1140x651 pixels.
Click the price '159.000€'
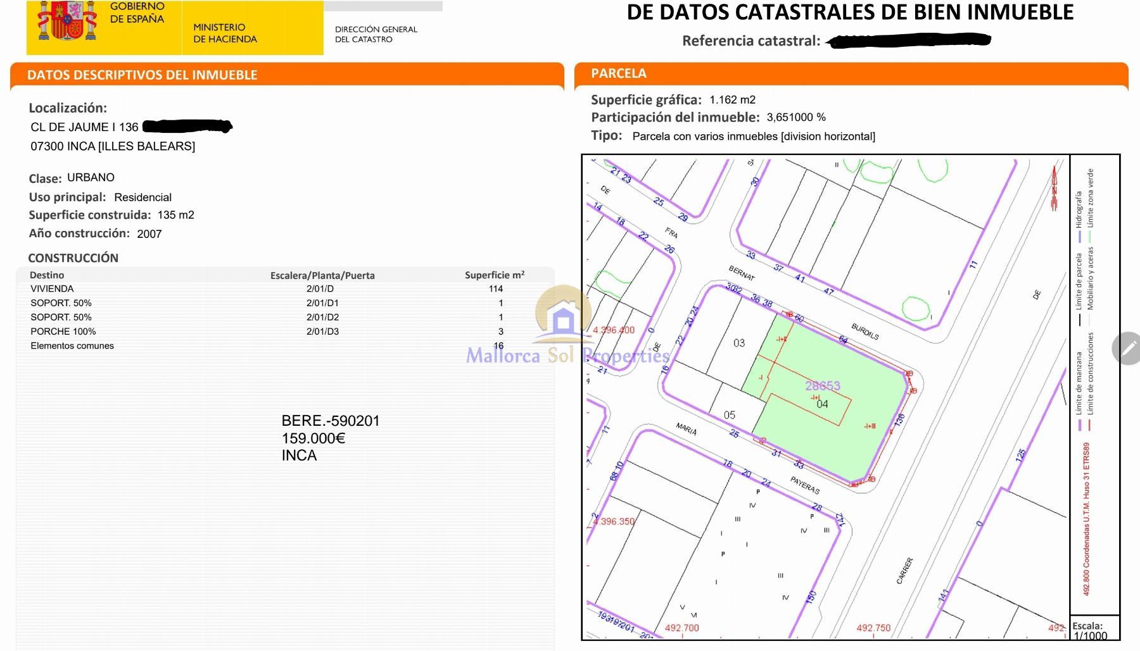click(313, 438)
